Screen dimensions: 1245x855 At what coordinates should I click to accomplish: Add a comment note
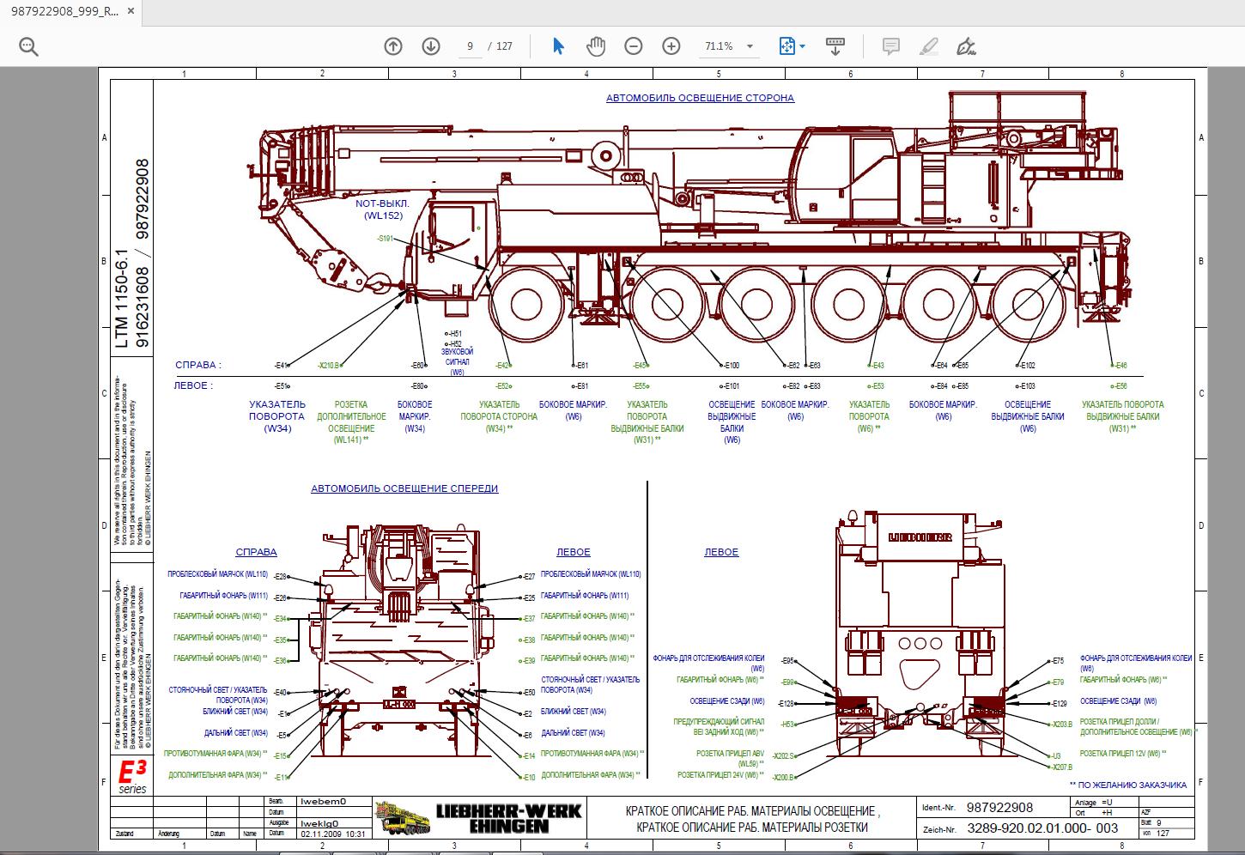coord(890,46)
